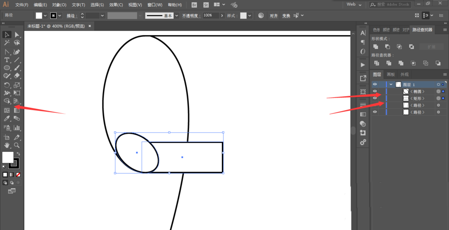Select the Scale tool
This screenshot has height=230, width=449.
(17, 85)
